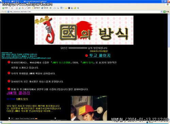This screenshot has width=170, height=124.
Task: Click the page icon in the address bar
Action: click(x=8, y=12)
